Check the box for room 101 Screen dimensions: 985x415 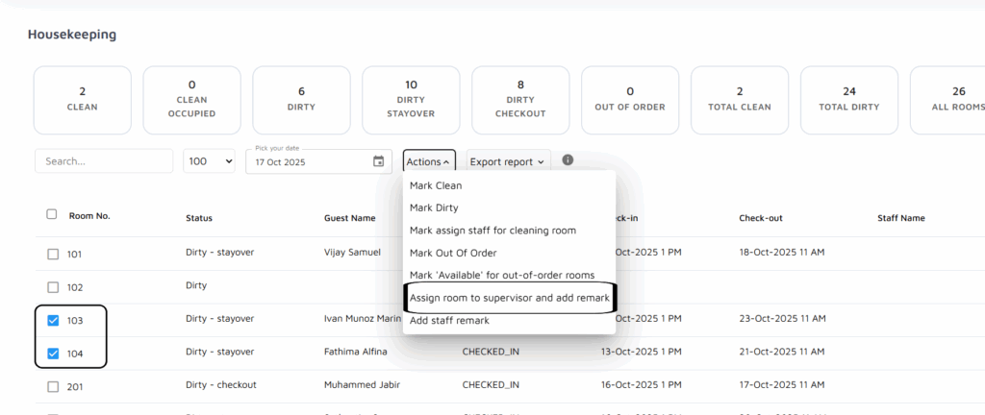tap(53, 255)
